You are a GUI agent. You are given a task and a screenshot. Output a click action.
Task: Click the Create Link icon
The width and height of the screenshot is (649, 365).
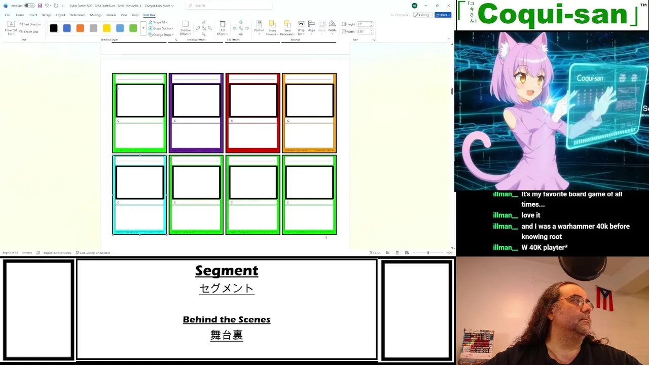coord(22,31)
